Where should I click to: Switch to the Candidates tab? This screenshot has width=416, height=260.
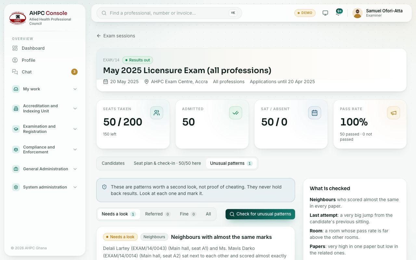click(x=113, y=163)
